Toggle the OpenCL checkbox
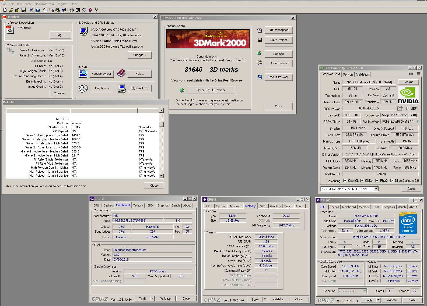This screenshot has height=306, width=427. click(x=345, y=181)
